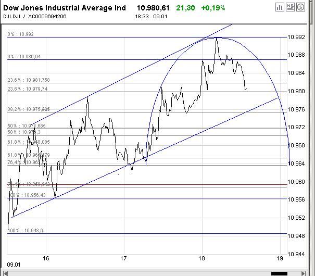Screen dimensions: 315x276
Task: Click the y-axis price label 10.972
Action: click(x=296, y=127)
